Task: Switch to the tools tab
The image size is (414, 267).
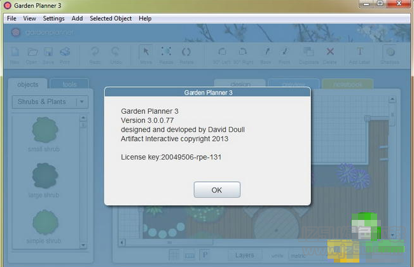Action: tap(69, 84)
